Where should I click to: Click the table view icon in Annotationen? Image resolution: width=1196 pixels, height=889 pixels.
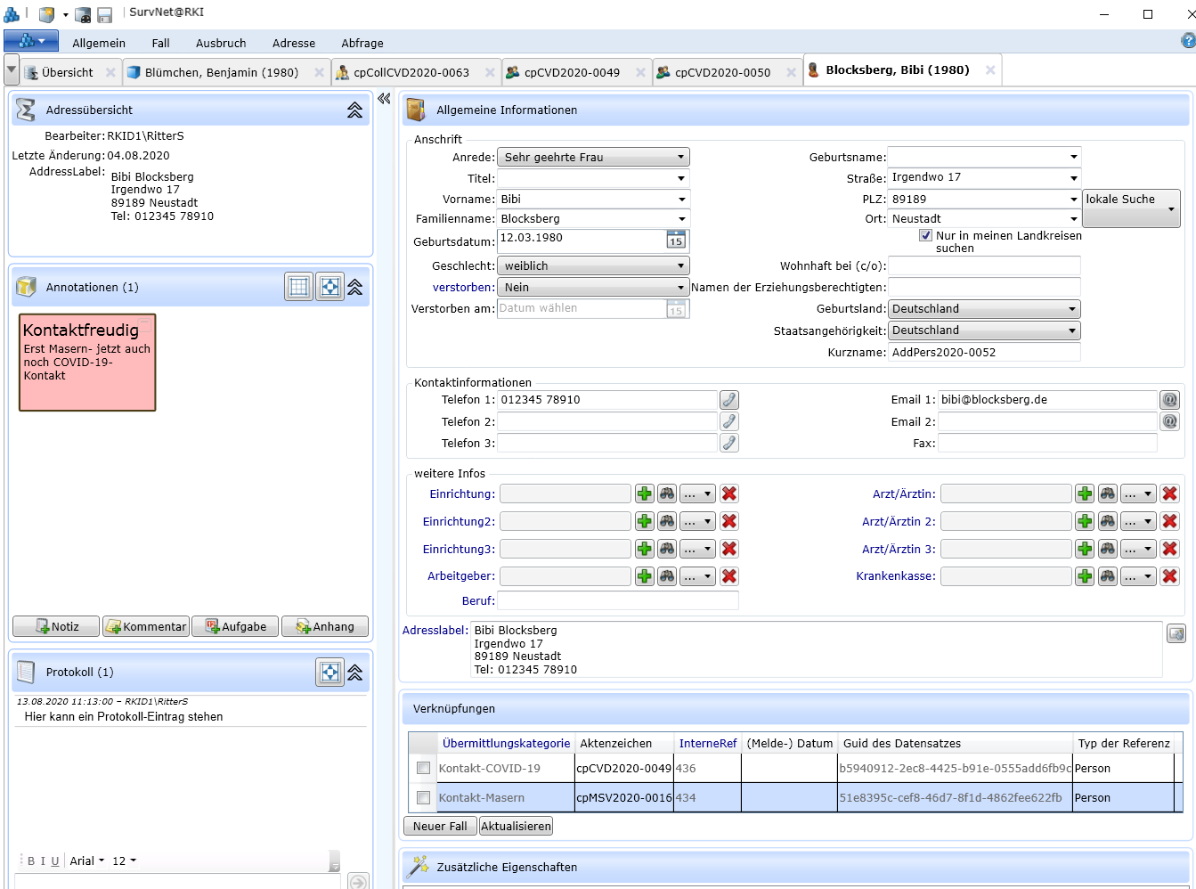point(299,287)
